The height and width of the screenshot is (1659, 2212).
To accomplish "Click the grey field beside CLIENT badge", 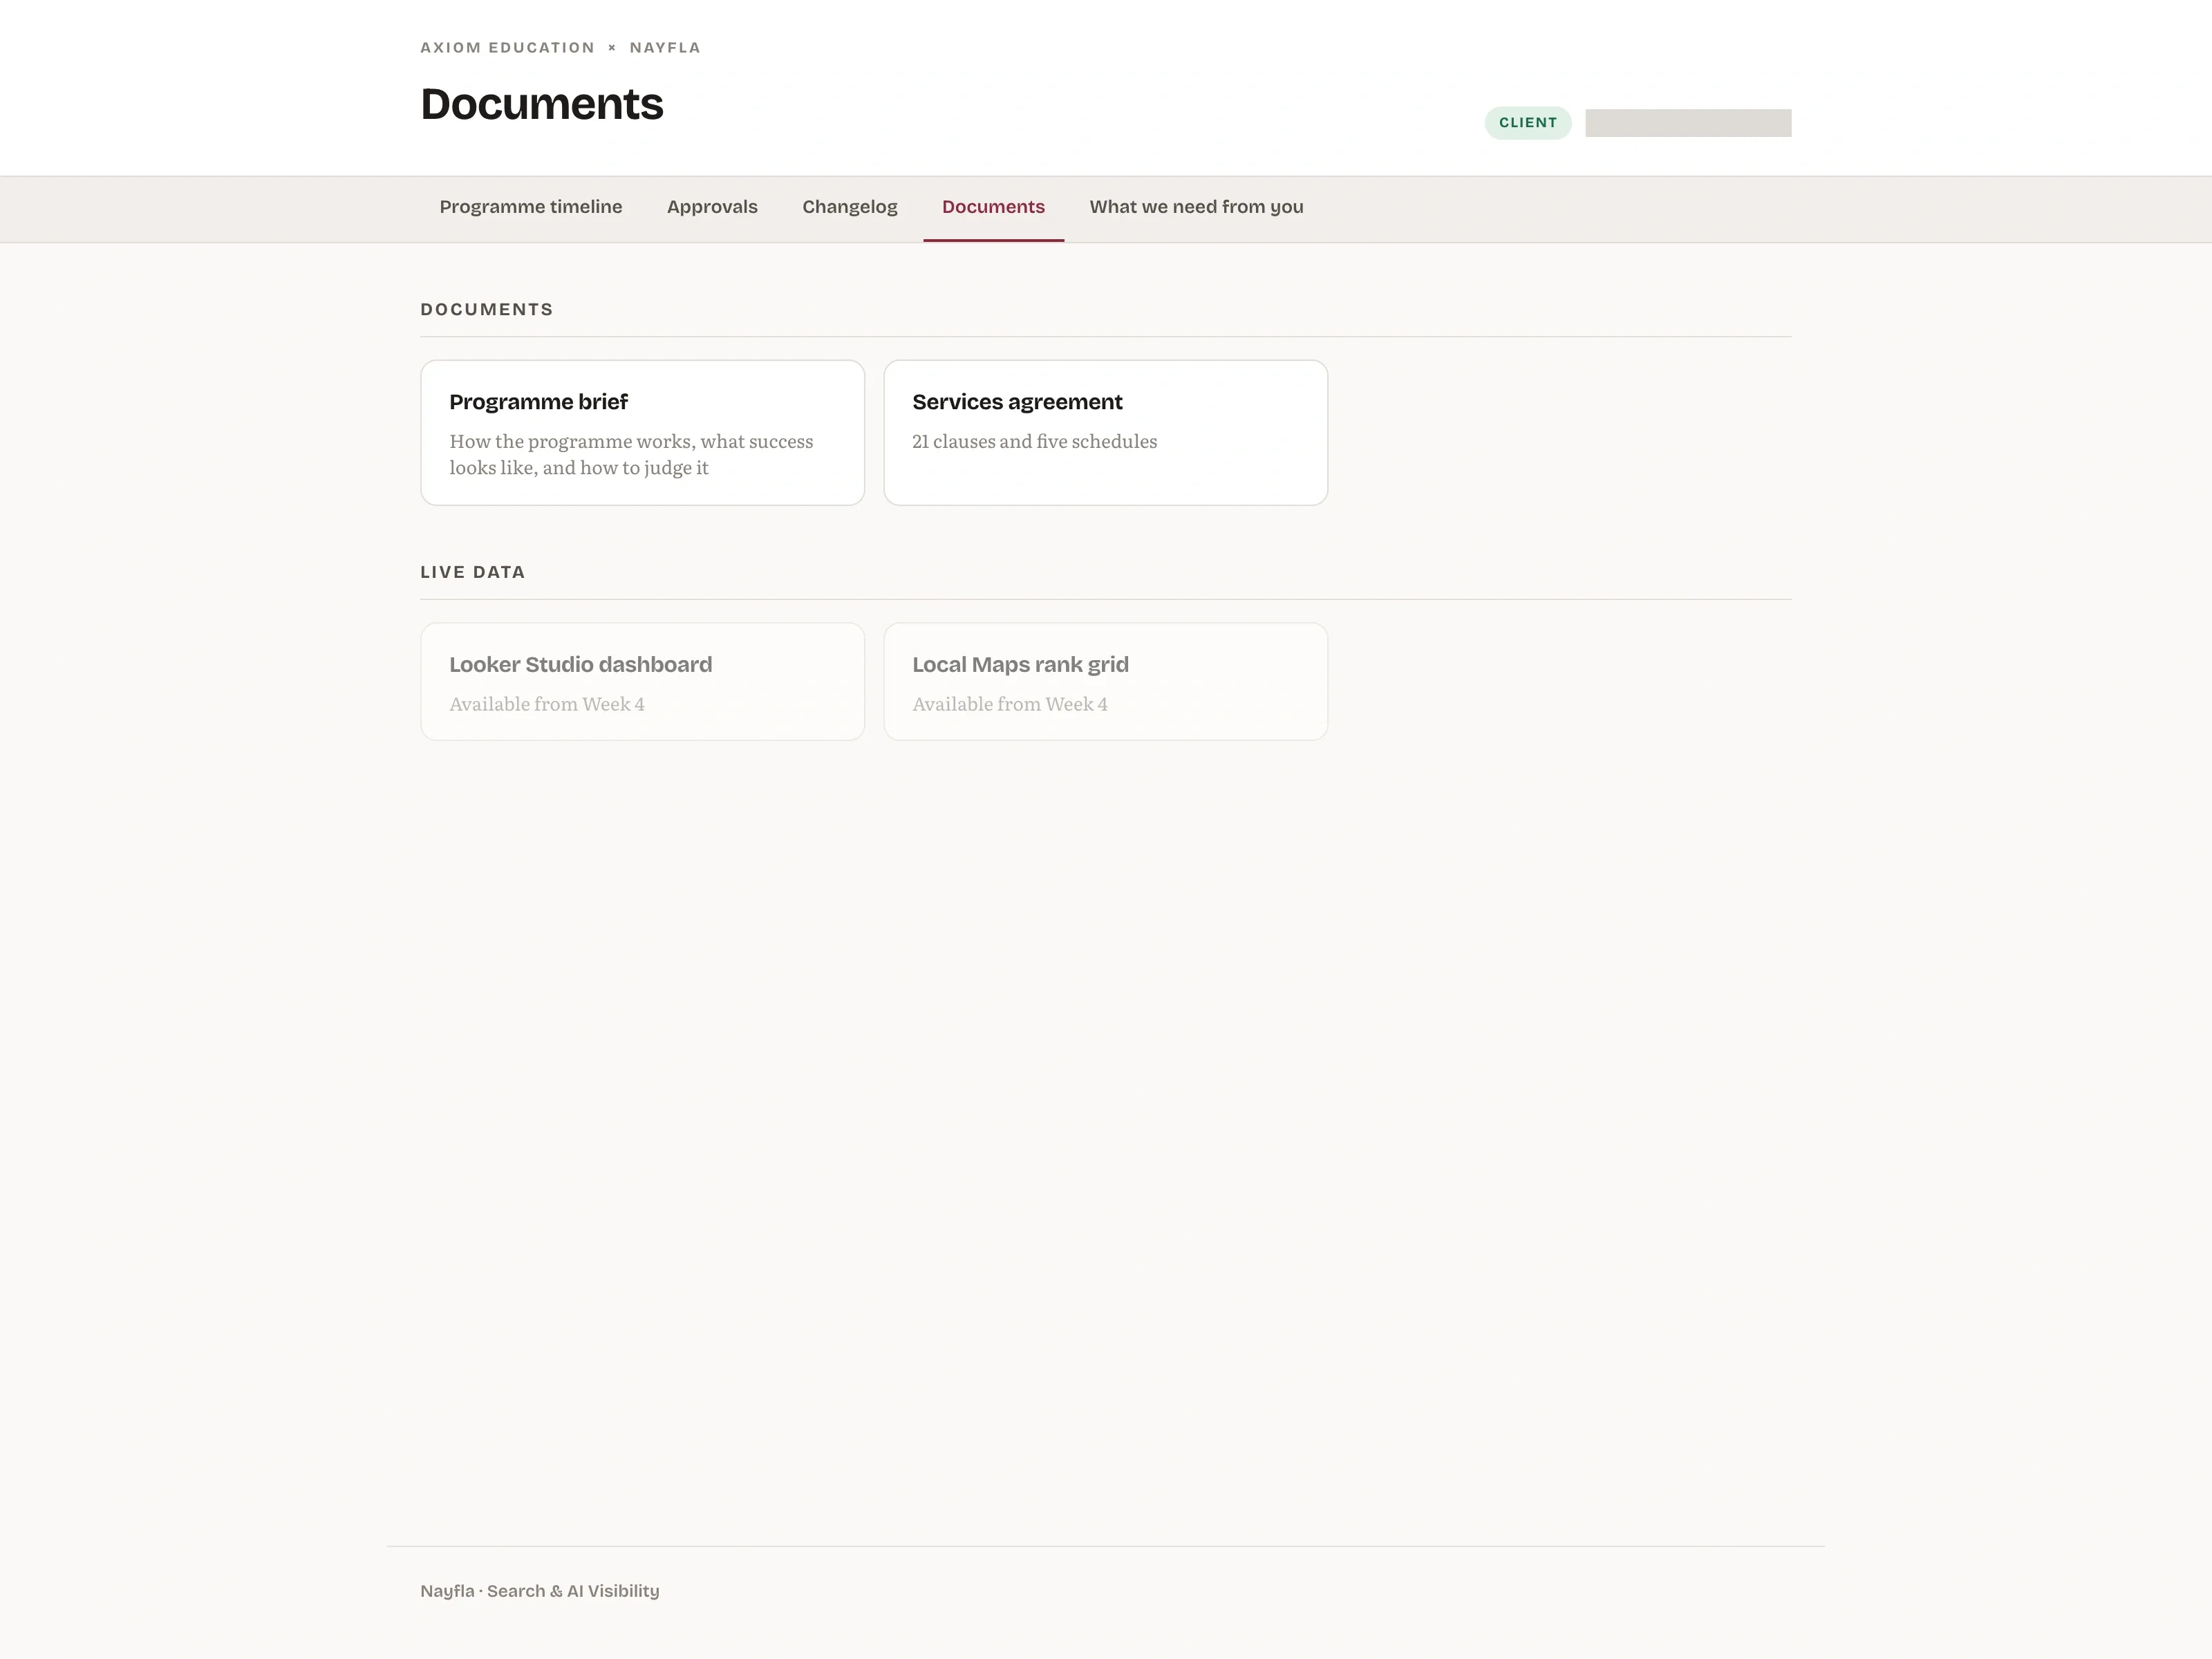I will [1688, 123].
